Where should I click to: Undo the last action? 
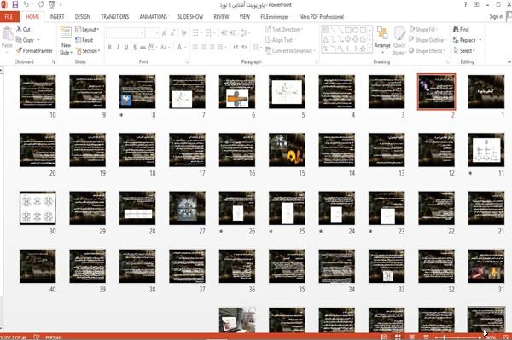(x=26, y=4)
